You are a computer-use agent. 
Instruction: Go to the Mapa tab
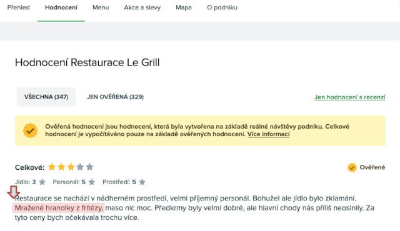click(184, 7)
